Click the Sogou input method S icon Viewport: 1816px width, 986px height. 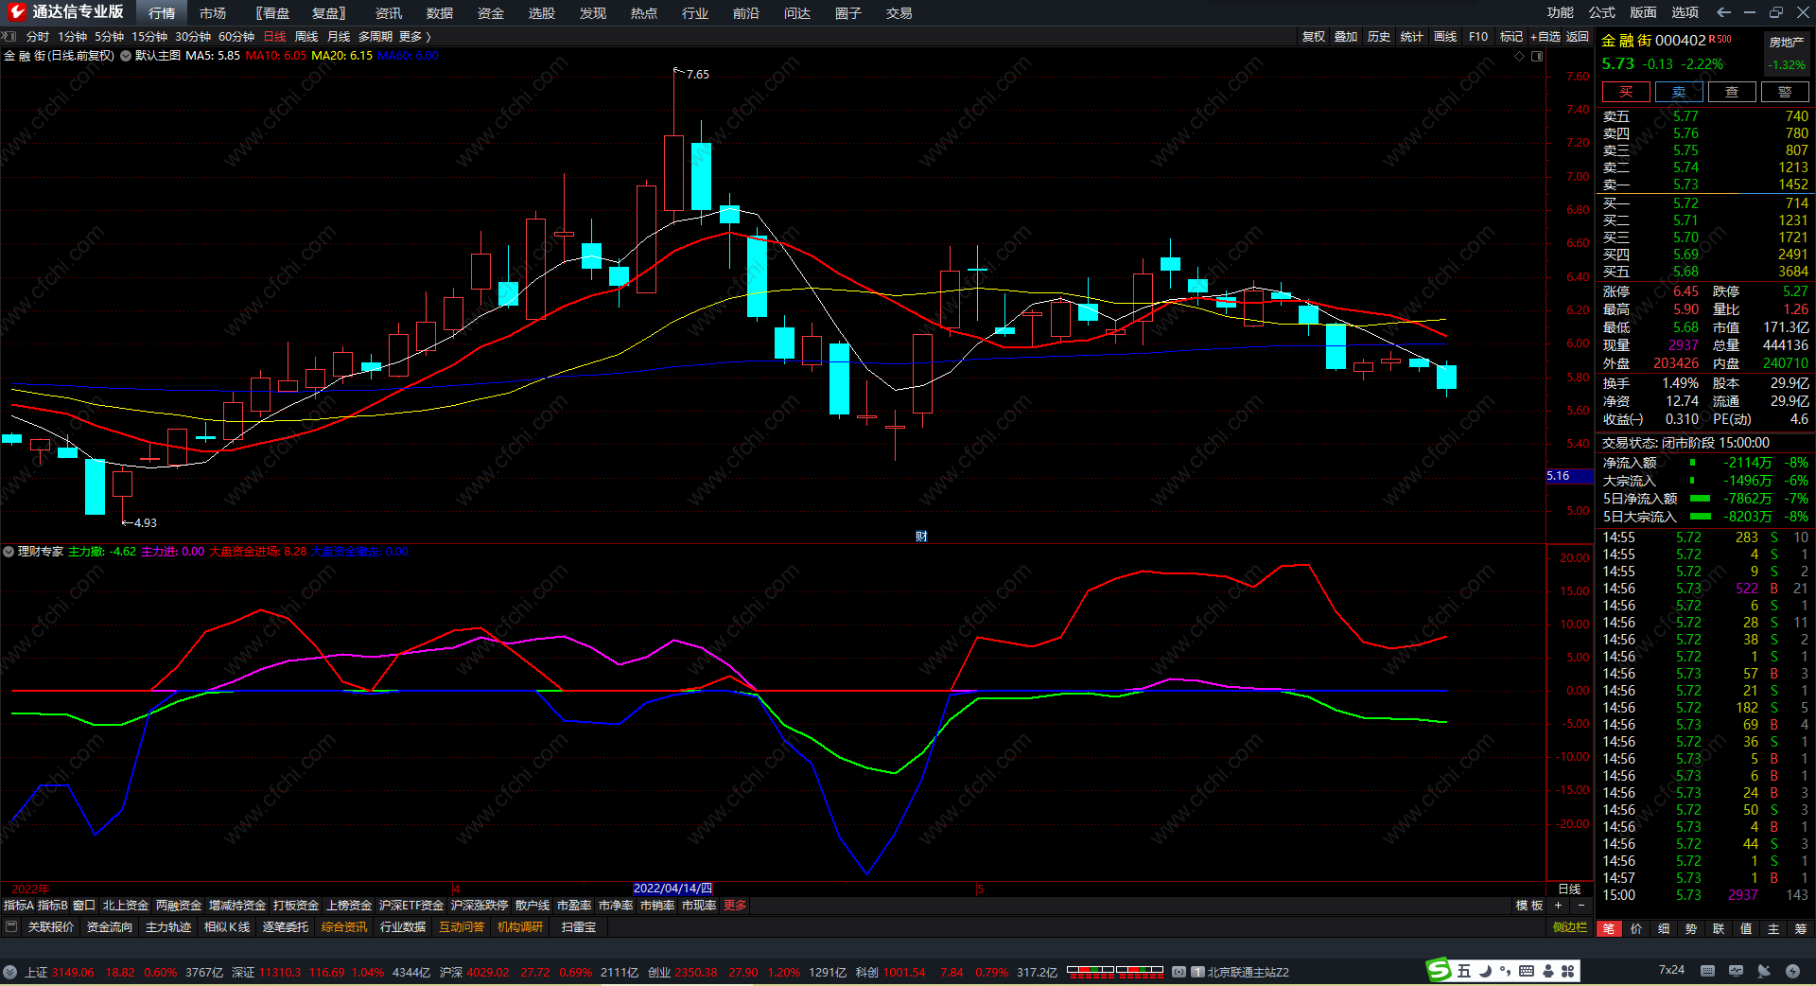pos(1439,970)
